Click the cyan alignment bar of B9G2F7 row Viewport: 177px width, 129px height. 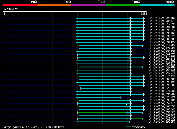(103, 122)
